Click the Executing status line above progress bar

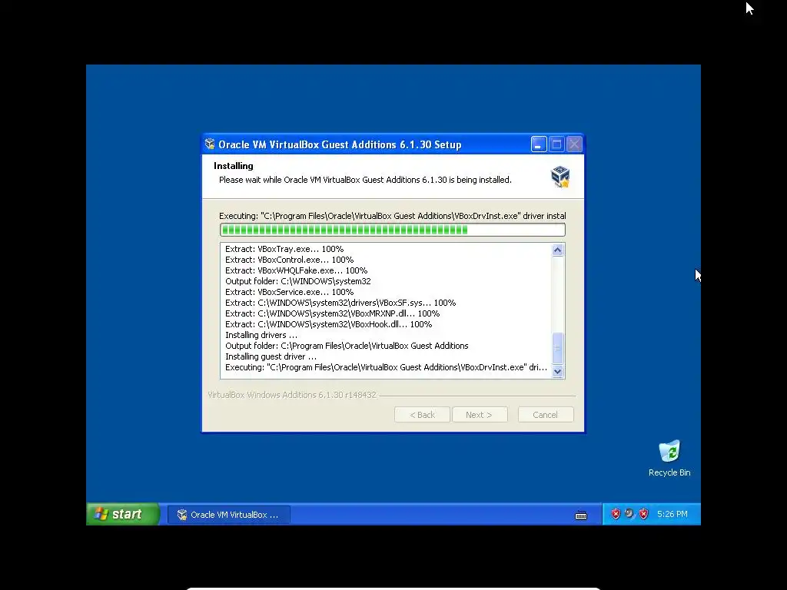[x=393, y=216]
